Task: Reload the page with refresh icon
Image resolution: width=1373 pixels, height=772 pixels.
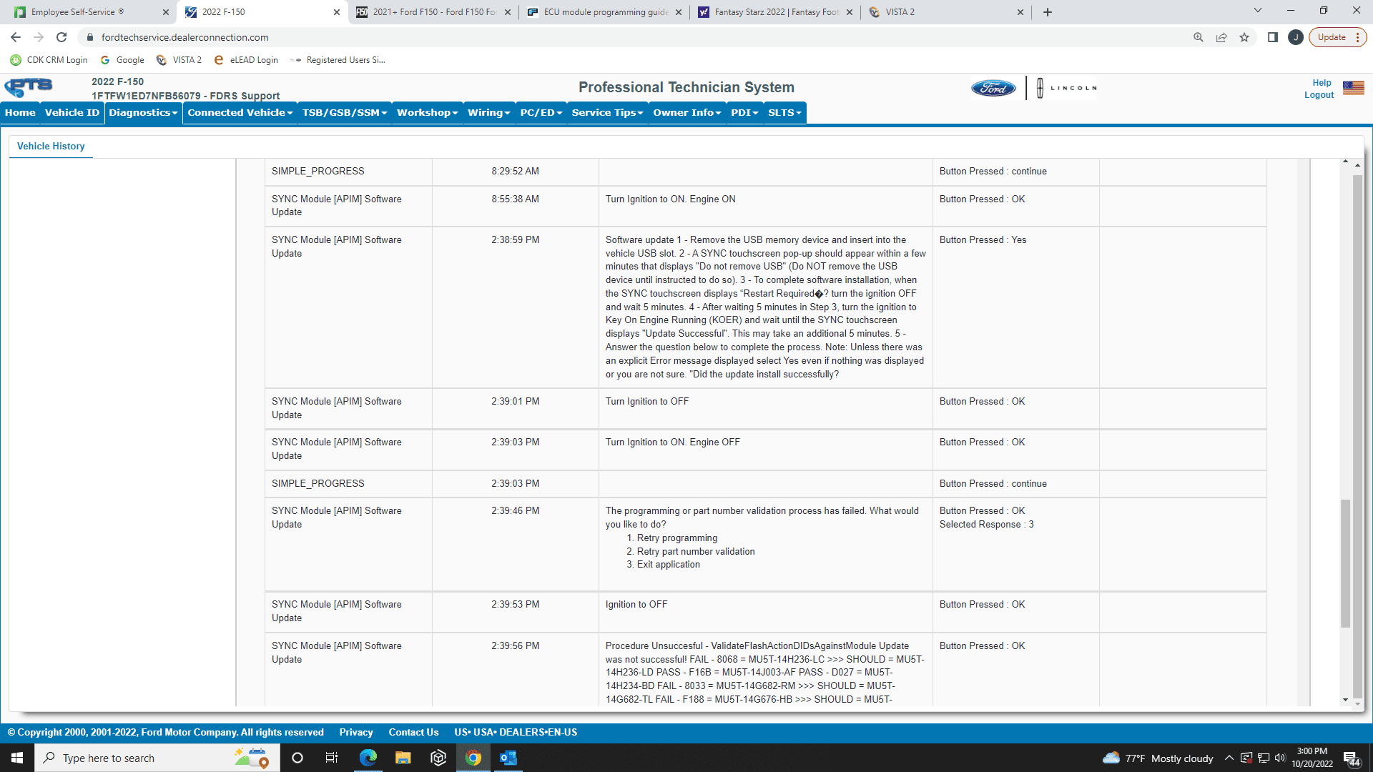Action: click(x=61, y=37)
